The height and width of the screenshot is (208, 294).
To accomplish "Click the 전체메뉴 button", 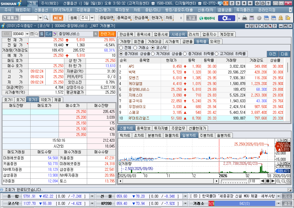I will (10, 18).
